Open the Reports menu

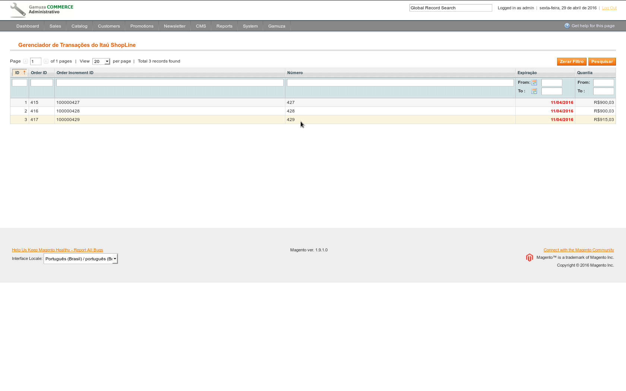224,26
